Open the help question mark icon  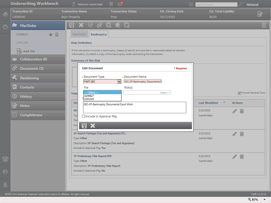coord(5,172)
